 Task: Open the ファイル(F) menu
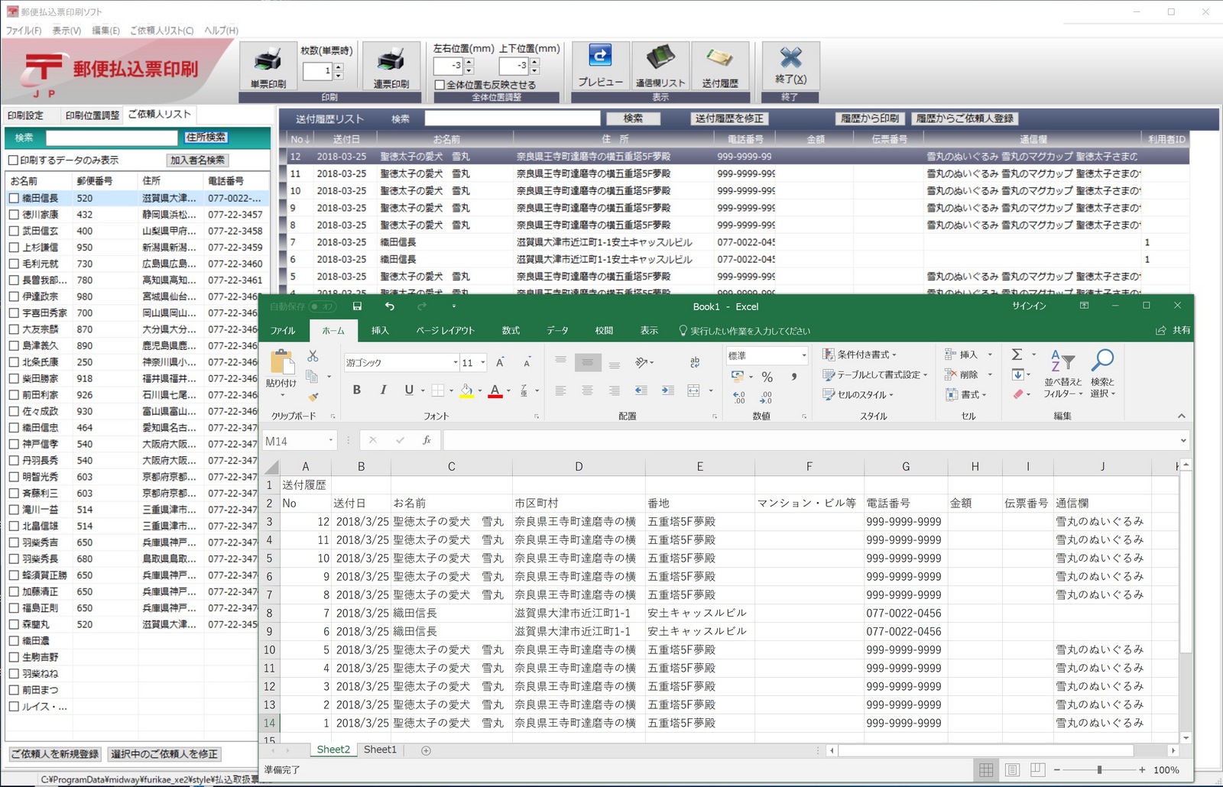coord(24,31)
